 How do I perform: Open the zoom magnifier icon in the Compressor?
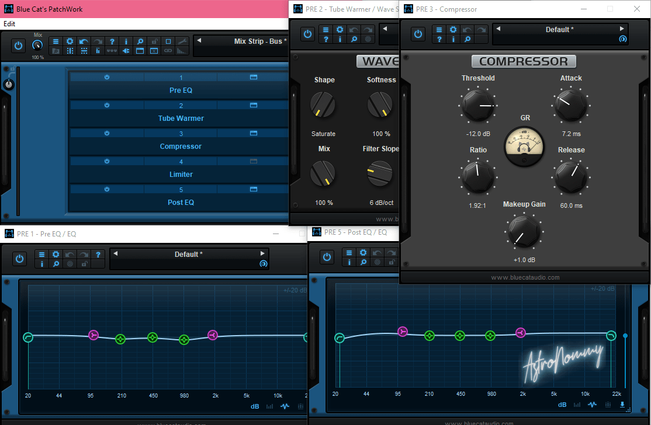pos(468,39)
